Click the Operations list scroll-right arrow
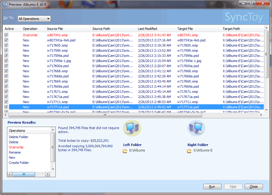The height and width of the screenshot is (195, 272). point(48,174)
